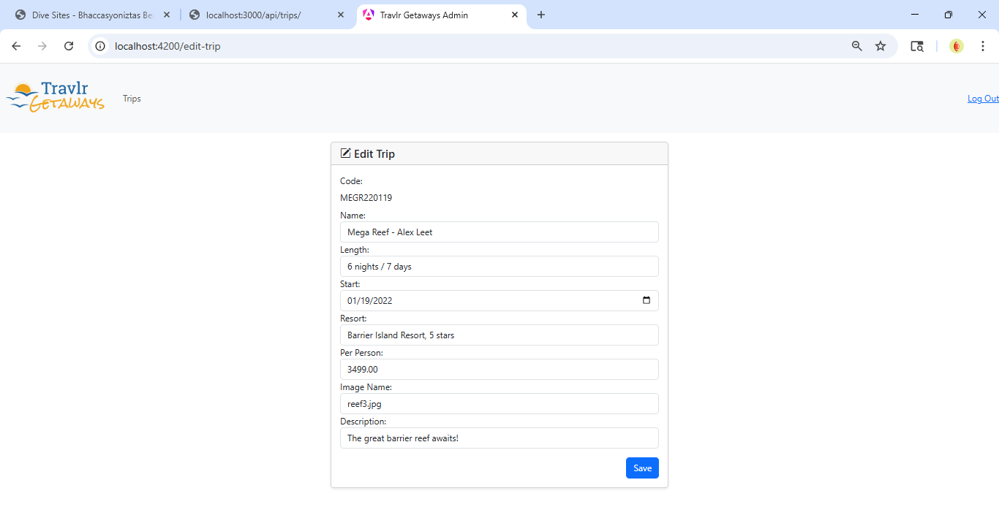Switch to the Dive Sites tab
Screen dimensions: 999x526
pyautogui.click(x=88, y=15)
